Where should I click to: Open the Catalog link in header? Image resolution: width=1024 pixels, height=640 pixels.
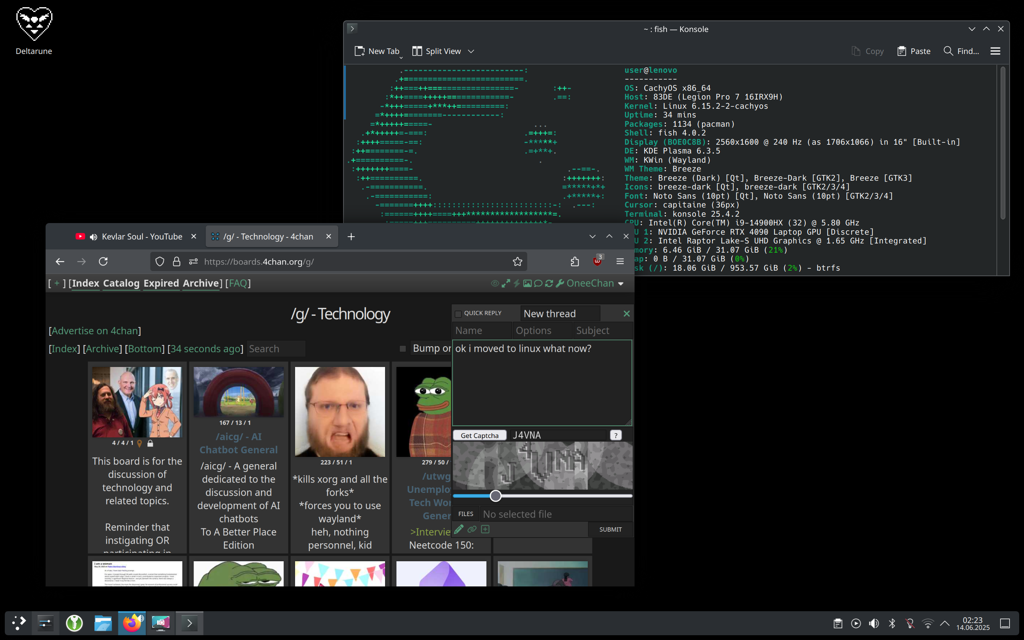pyautogui.click(x=121, y=283)
